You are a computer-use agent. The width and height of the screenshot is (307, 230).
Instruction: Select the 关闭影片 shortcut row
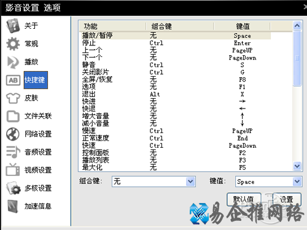(176, 72)
